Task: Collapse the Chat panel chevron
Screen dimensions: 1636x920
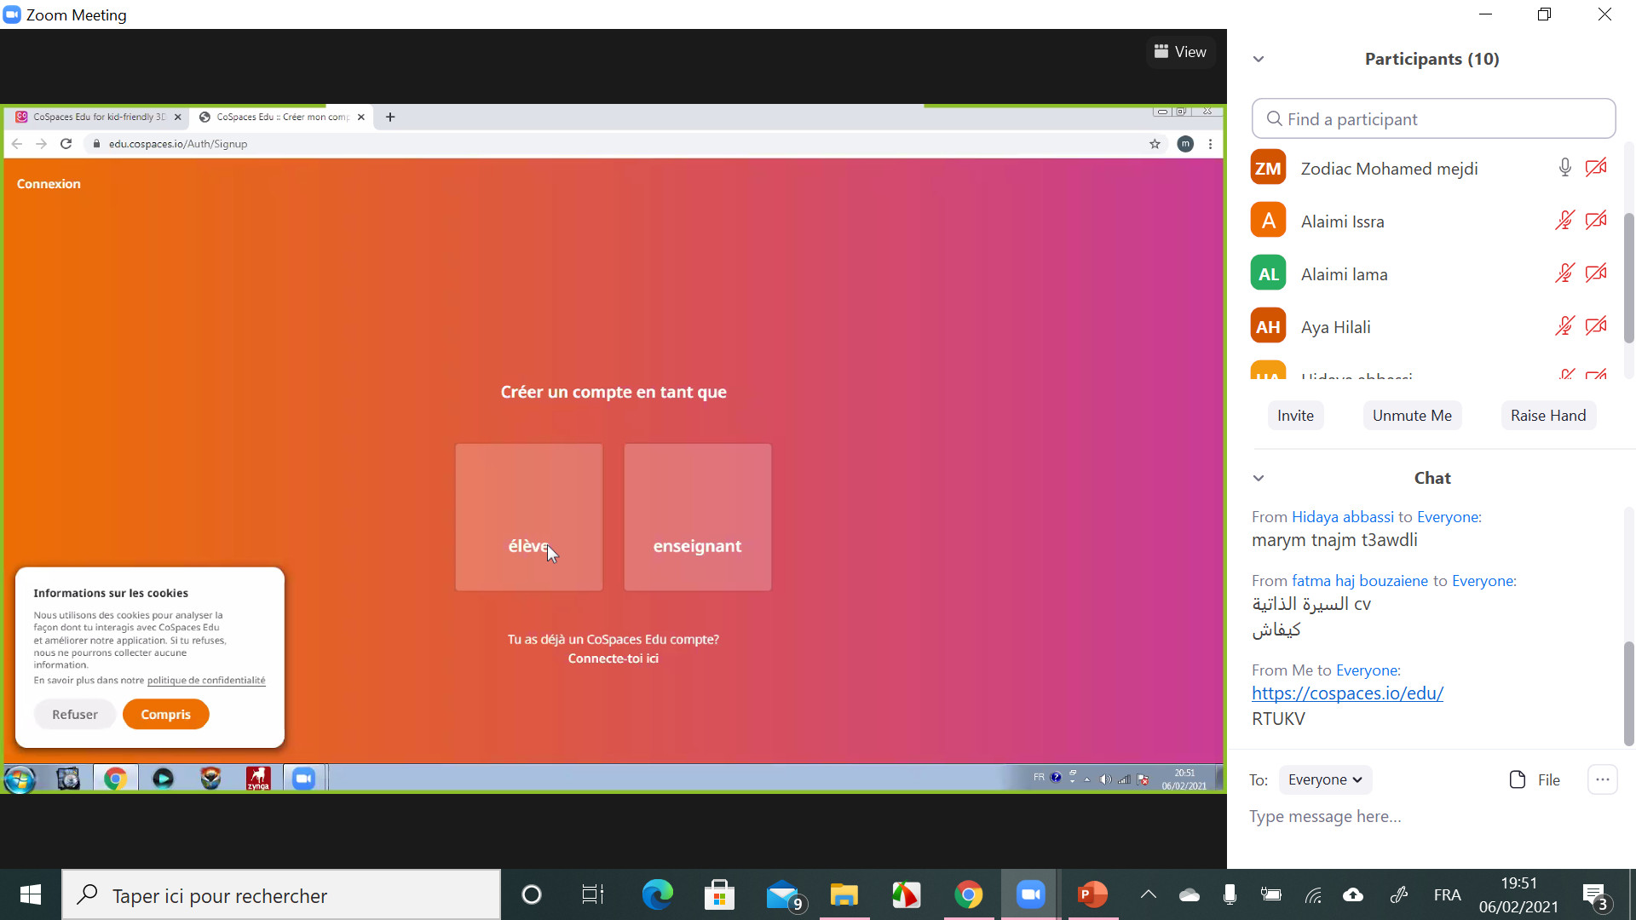Action: pos(1259,478)
